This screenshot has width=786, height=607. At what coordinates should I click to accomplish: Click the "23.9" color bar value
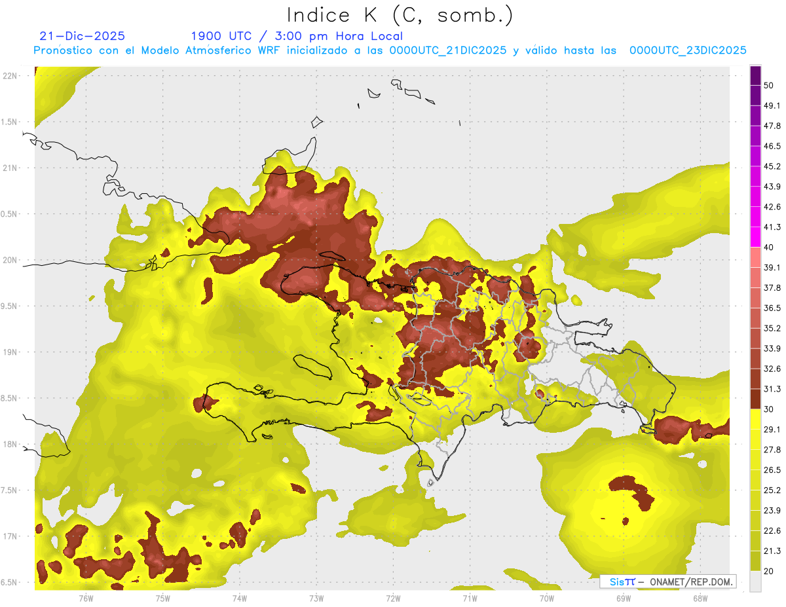[772, 510]
